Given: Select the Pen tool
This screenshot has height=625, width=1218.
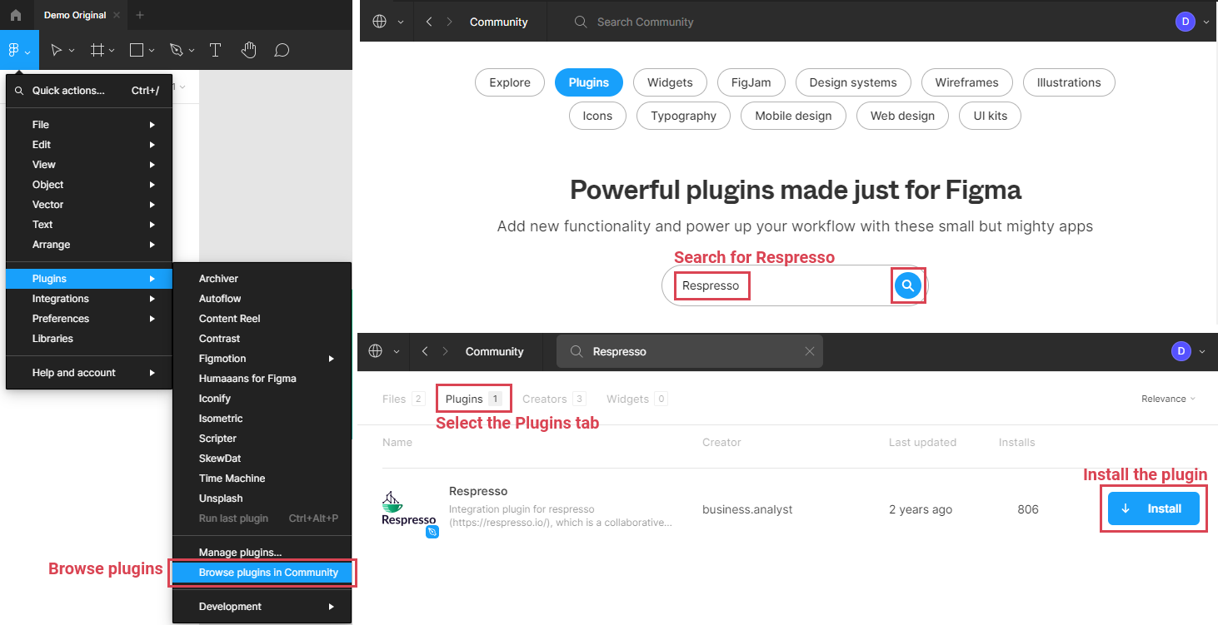Looking at the screenshot, I should (x=176, y=50).
